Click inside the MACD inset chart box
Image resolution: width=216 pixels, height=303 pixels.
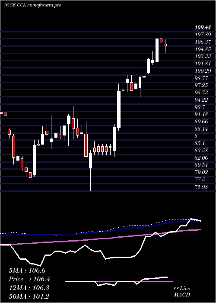(119, 281)
